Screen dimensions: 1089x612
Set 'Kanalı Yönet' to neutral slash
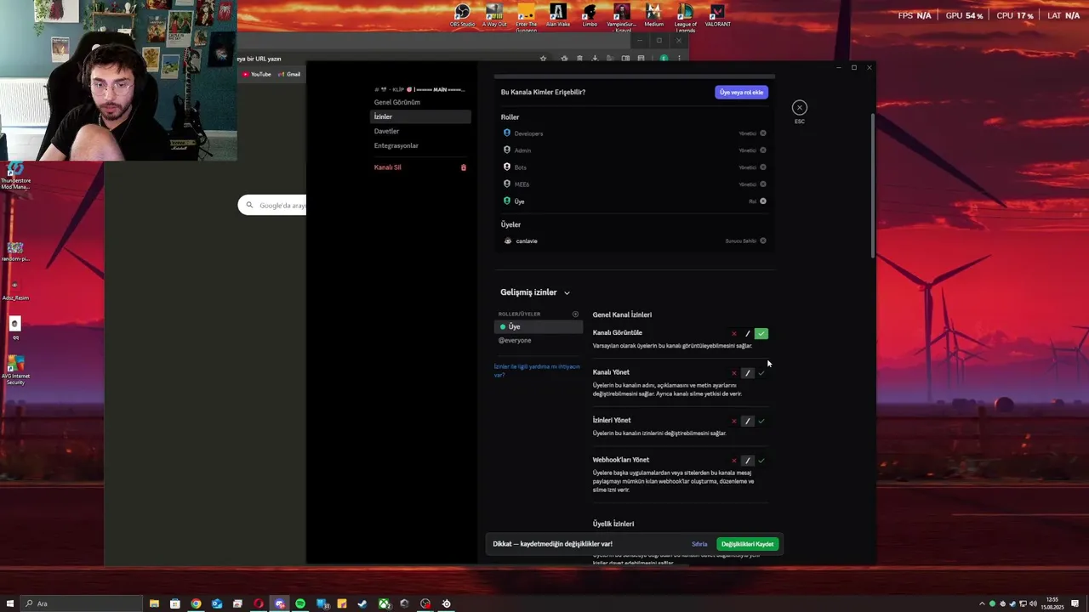(x=748, y=372)
